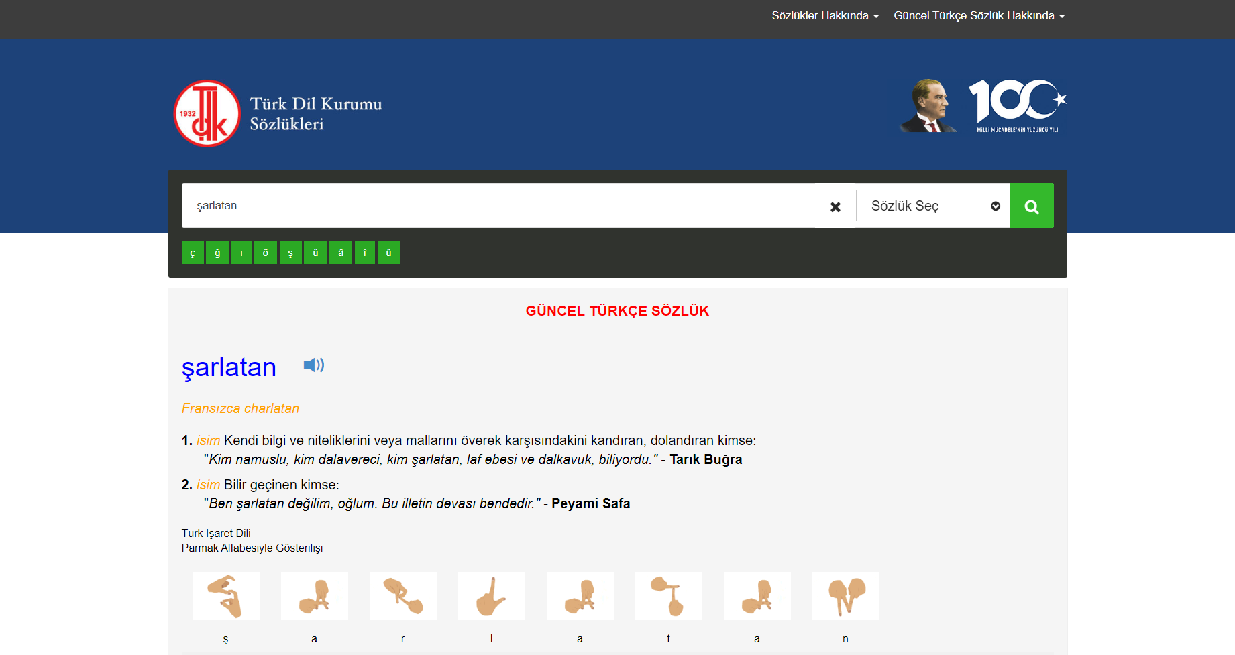Click the şarlatan headword
The height and width of the screenshot is (655, 1235).
click(229, 367)
